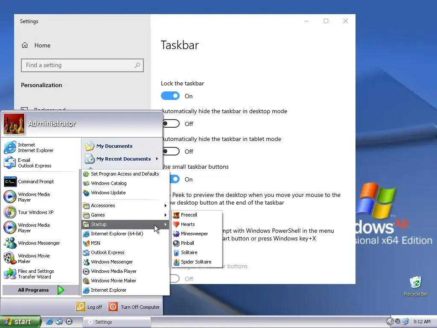Click Administrator user picture in start menu
Viewport: 437px width, 328px height.
click(14, 123)
